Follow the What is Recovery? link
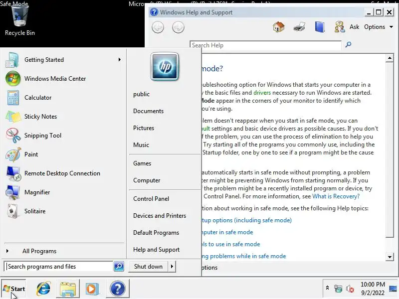This screenshot has width=399, height=299. (336, 196)
